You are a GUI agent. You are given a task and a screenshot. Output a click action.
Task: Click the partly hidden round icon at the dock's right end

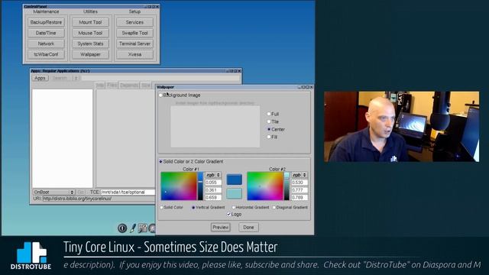pyautogui.click(x=152, y=228)
